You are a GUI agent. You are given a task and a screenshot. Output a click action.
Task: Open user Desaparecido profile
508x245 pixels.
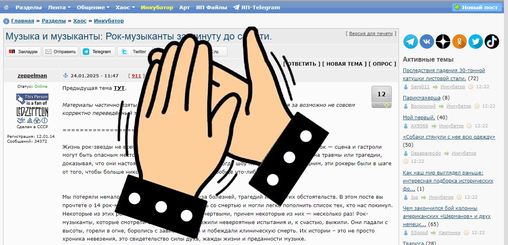(426, 153)
